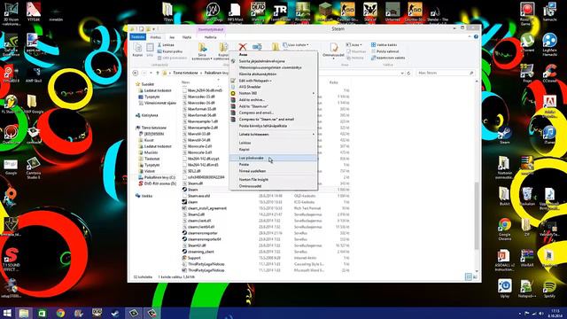Refresh the folder using address bar refresh icon
The image size is (567, 319).
[408, 73]
